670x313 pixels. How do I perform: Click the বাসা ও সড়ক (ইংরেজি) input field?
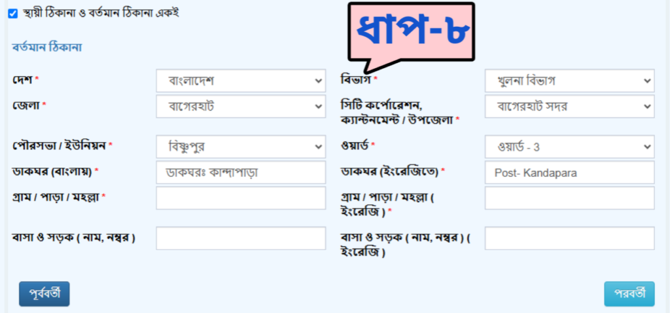[x=570, y=238]
